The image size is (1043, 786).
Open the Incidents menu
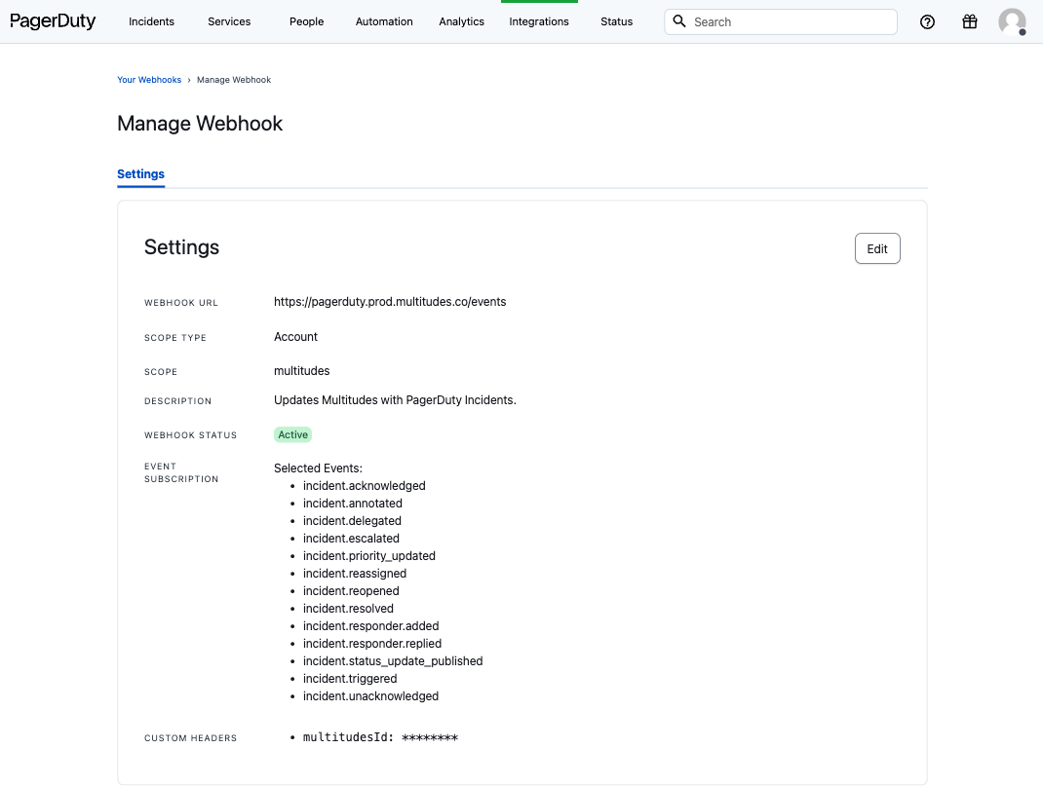click(151, 20)
